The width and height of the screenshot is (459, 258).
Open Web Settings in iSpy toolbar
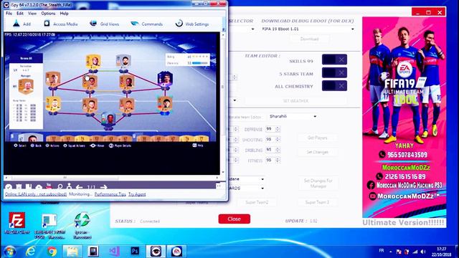192,24
